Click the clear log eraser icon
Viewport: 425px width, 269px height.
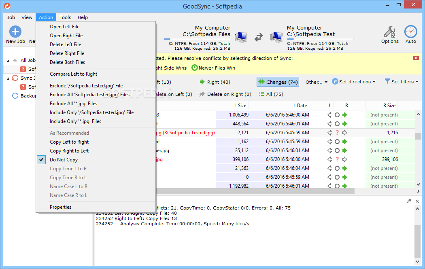[x=409, y=201]
